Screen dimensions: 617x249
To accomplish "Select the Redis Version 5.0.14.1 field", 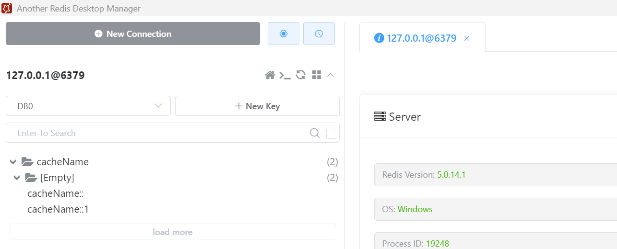I will click(x=495, y=175).
